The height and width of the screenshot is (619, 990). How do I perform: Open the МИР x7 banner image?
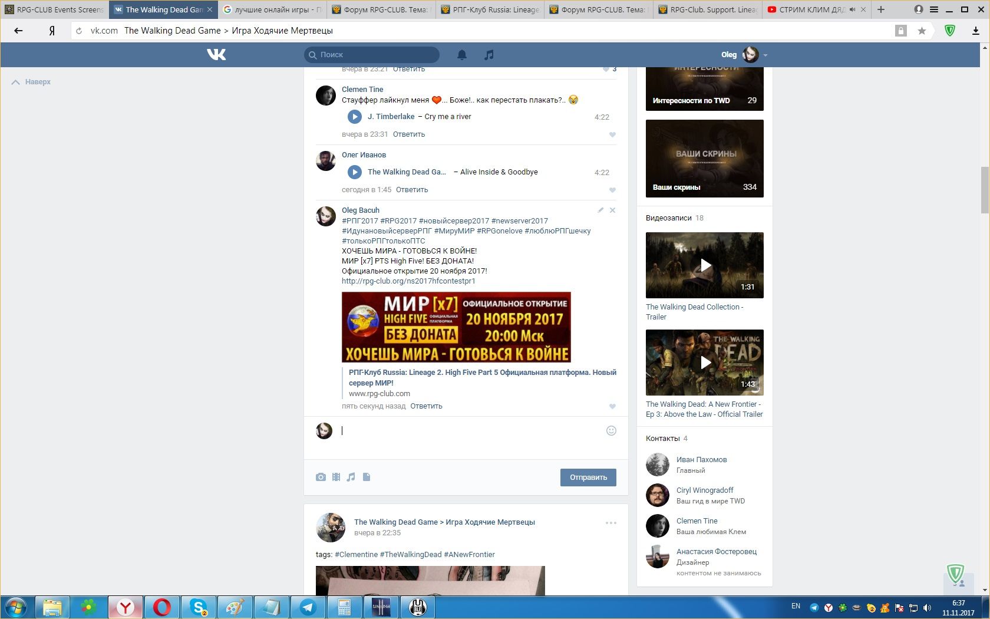click(456, 327)
